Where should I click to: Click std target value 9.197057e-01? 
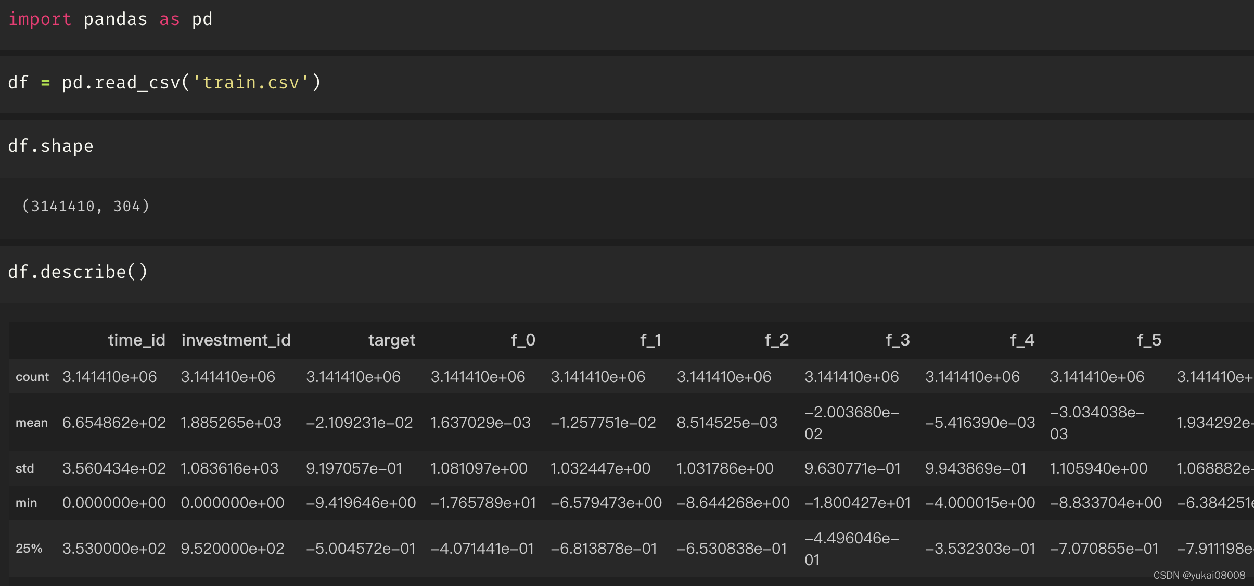354,468
